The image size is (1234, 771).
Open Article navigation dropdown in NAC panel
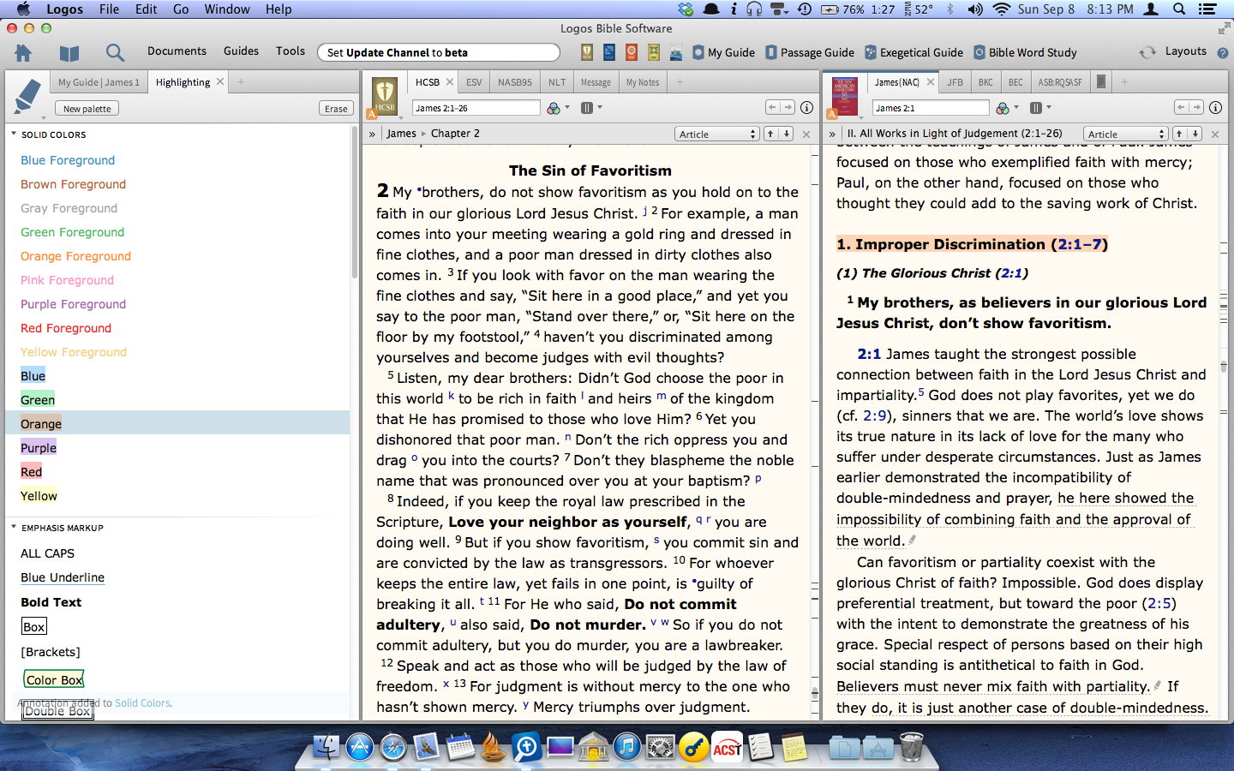(x=1125, y=134)
